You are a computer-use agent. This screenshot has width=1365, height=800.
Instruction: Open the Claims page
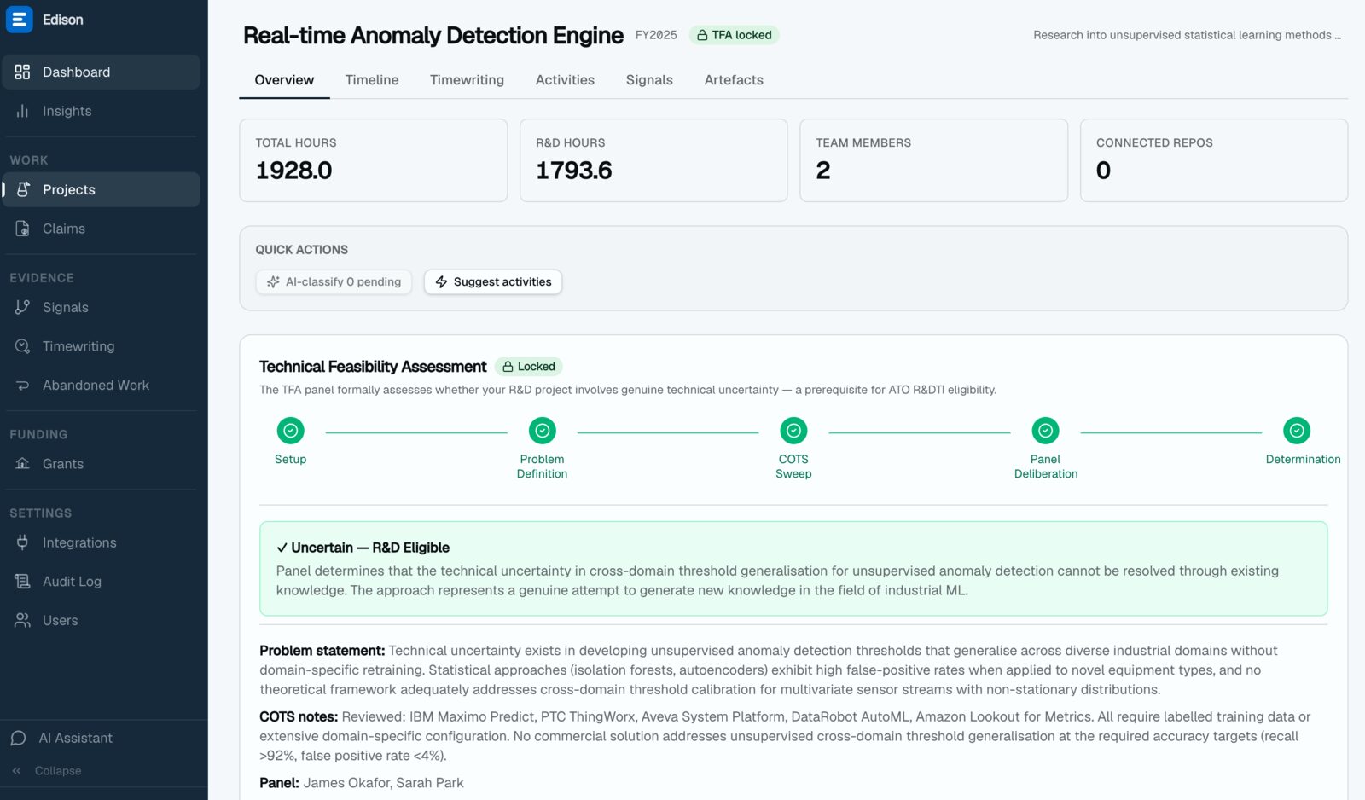[102, 229]
